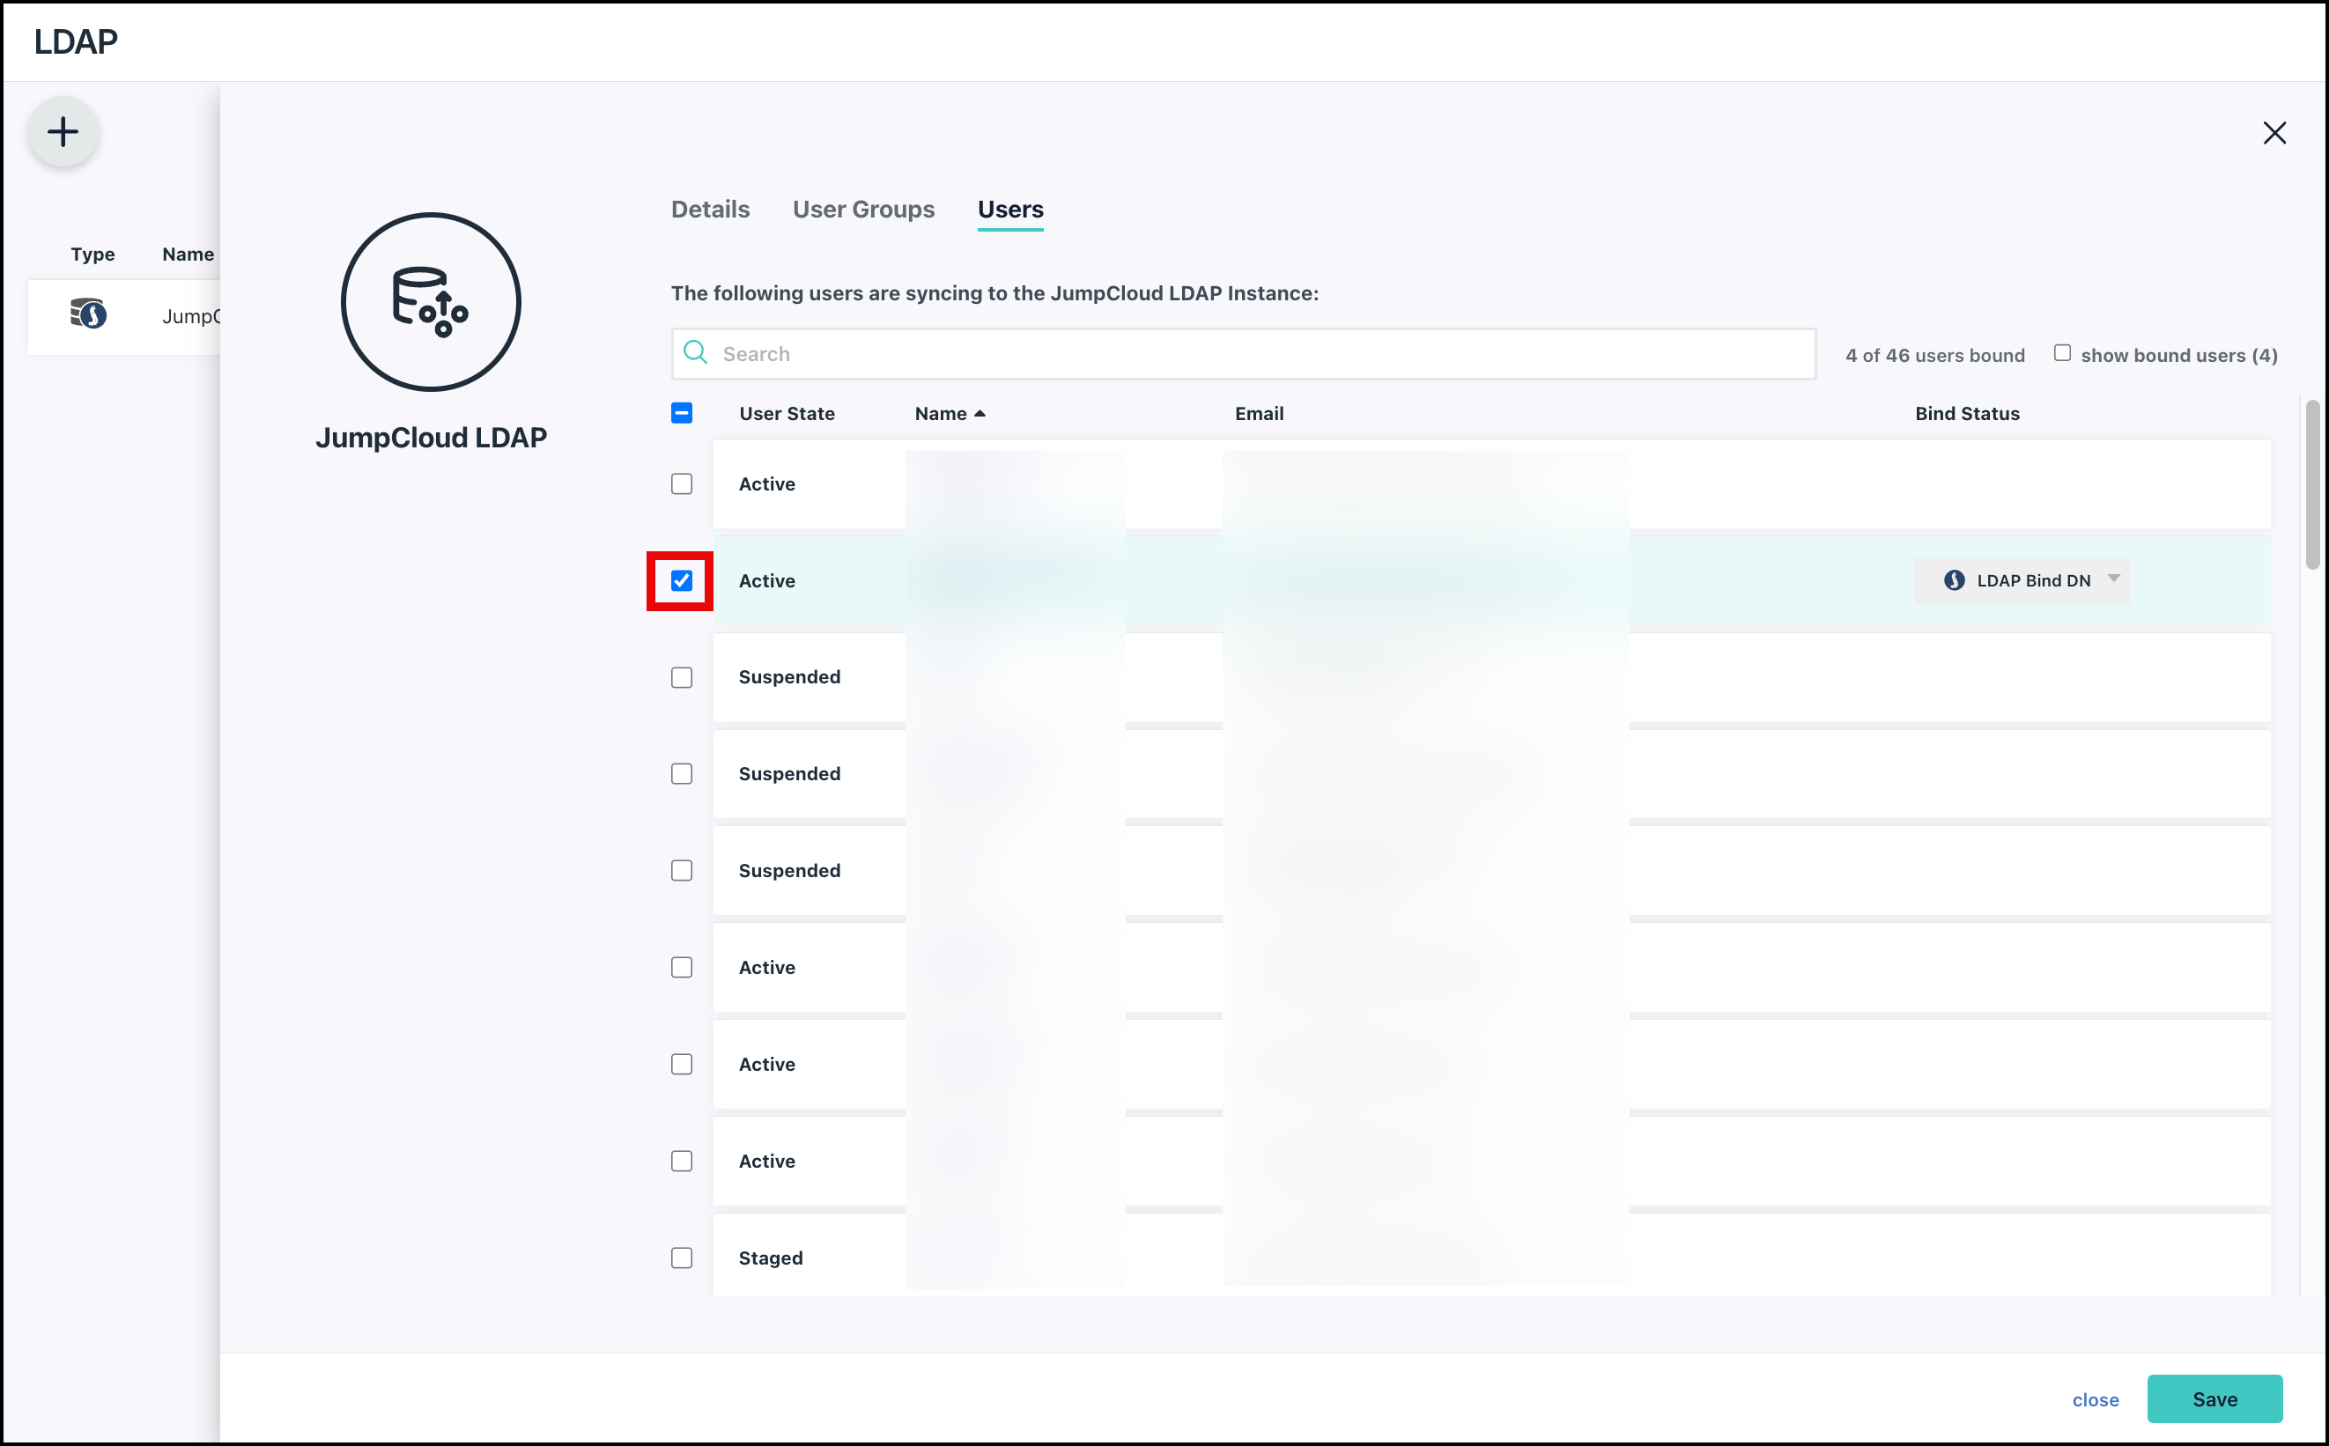Screen dimensions: 2329x1446
Task: Click the JumpCloud icon inside the LDAP Bind DN button
Action: 1955,579
